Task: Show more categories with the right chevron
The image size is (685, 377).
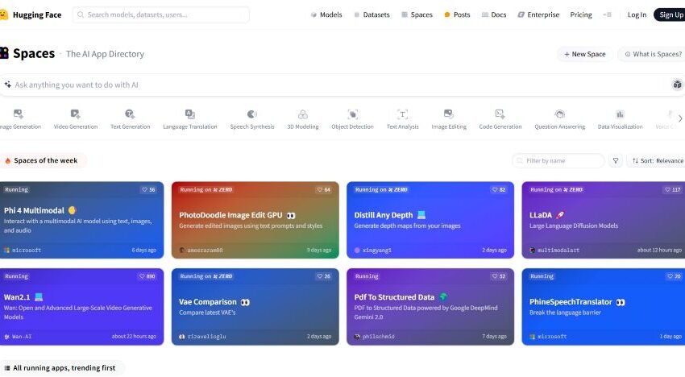Action: [679, 118]
